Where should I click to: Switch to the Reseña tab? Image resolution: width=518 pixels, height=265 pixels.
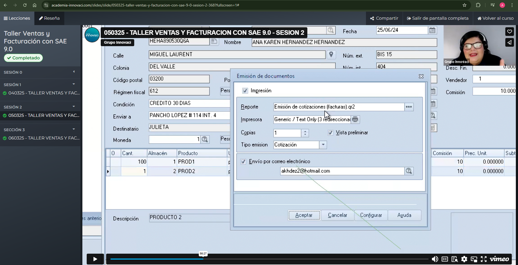click(49, 18)
